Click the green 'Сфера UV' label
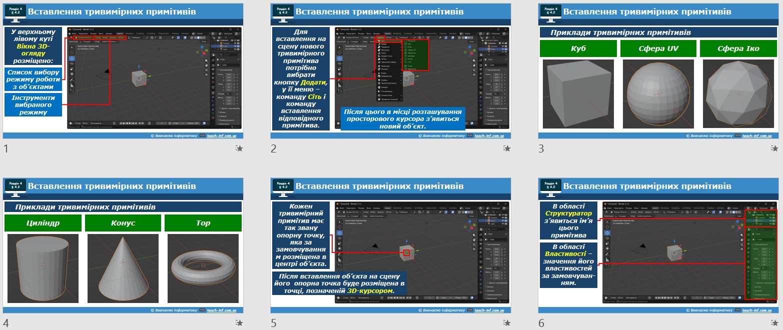 tap(658, 48)
